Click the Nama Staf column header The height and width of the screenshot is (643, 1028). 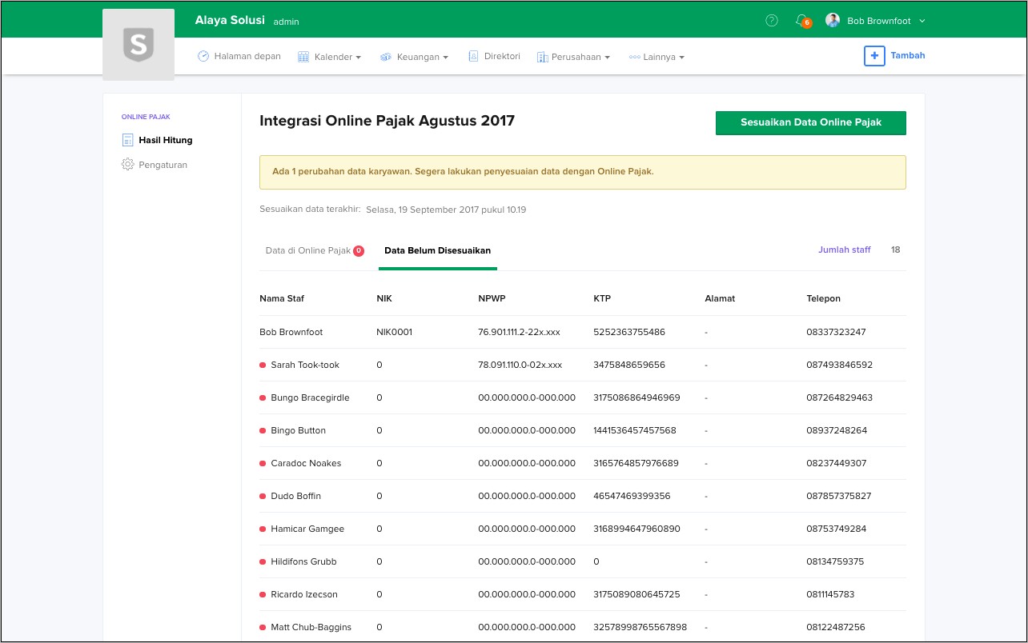click(x=282, y=298)
